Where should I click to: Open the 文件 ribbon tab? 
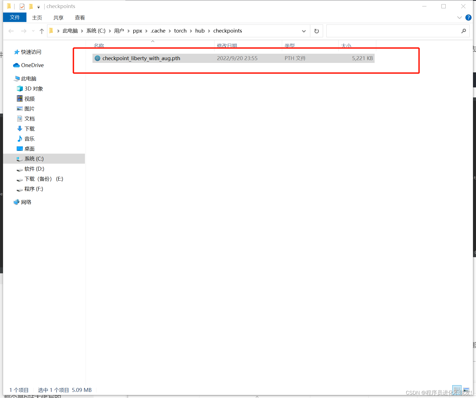coord(15,18)
